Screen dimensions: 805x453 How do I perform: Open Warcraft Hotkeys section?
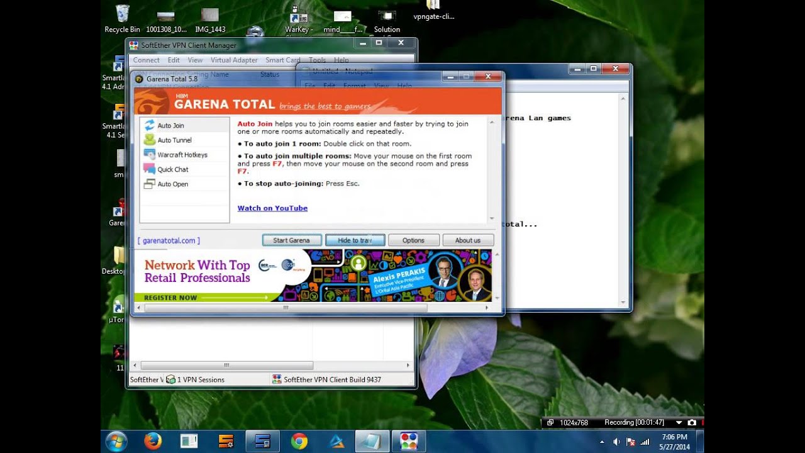point(184,155)
